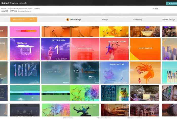Open the rightmost tab in the tab bar
The width and height of the screenshot is (177, 119).
point(168,20)
